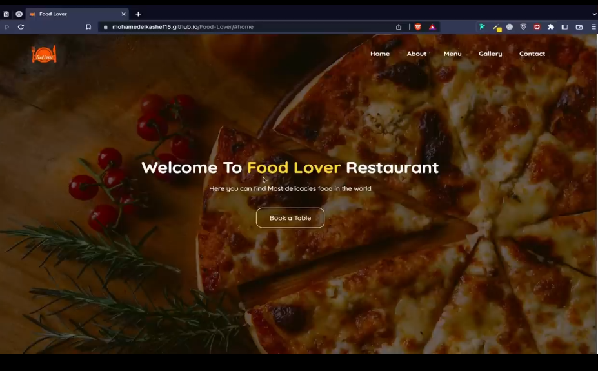Open the Brave wallet icon

(579, 26)
